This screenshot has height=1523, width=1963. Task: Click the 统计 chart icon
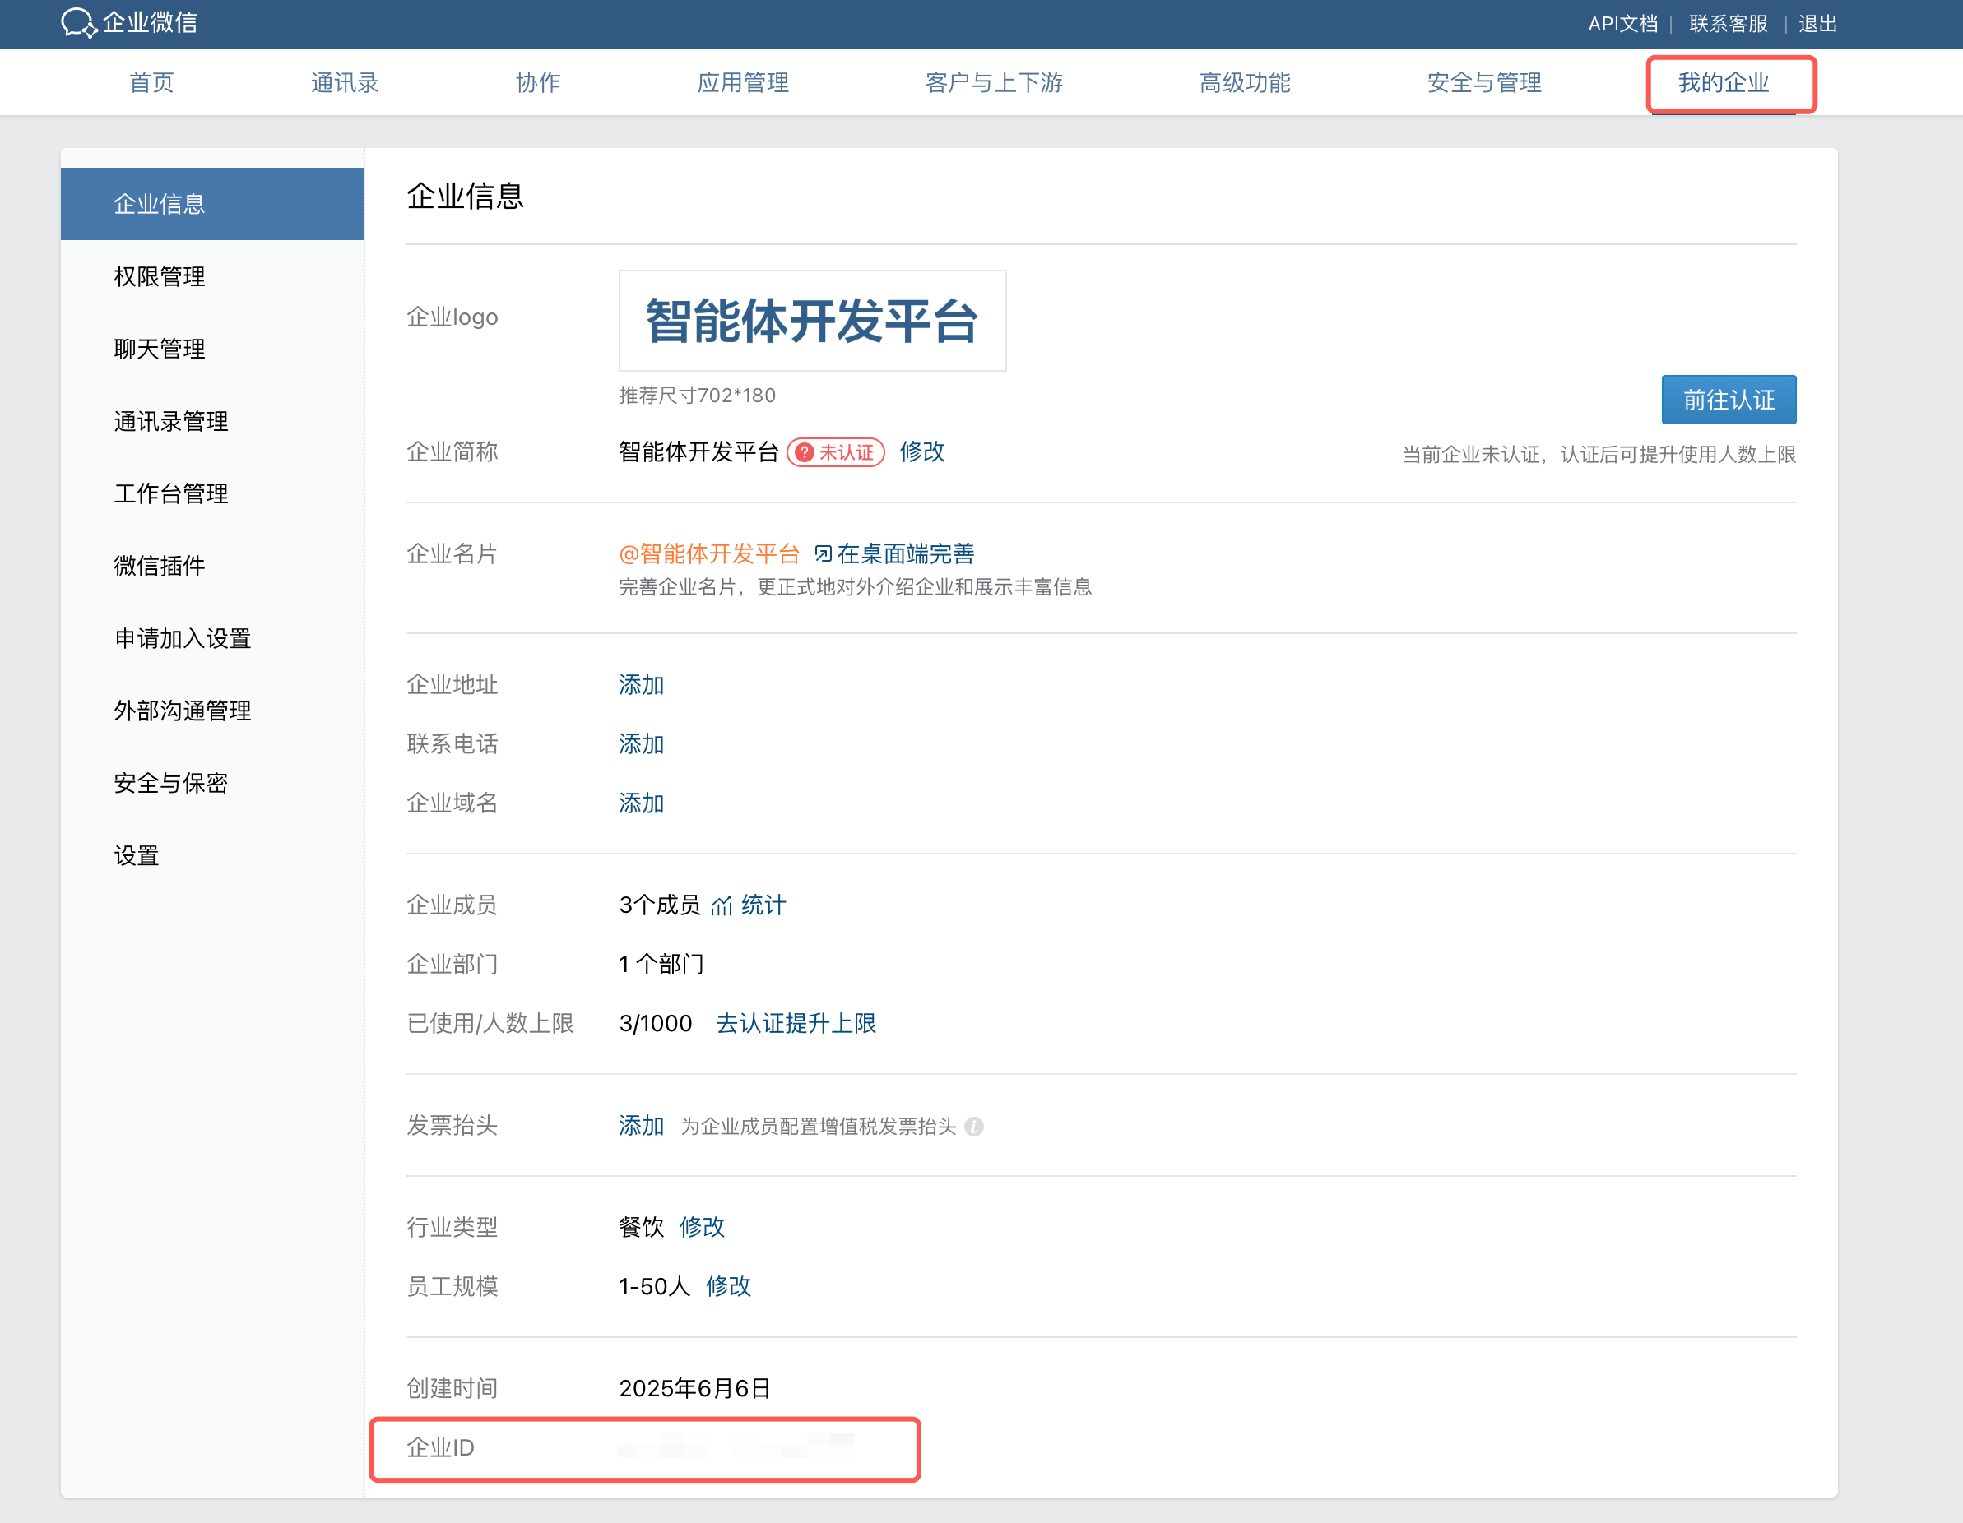tap(721, 905)
